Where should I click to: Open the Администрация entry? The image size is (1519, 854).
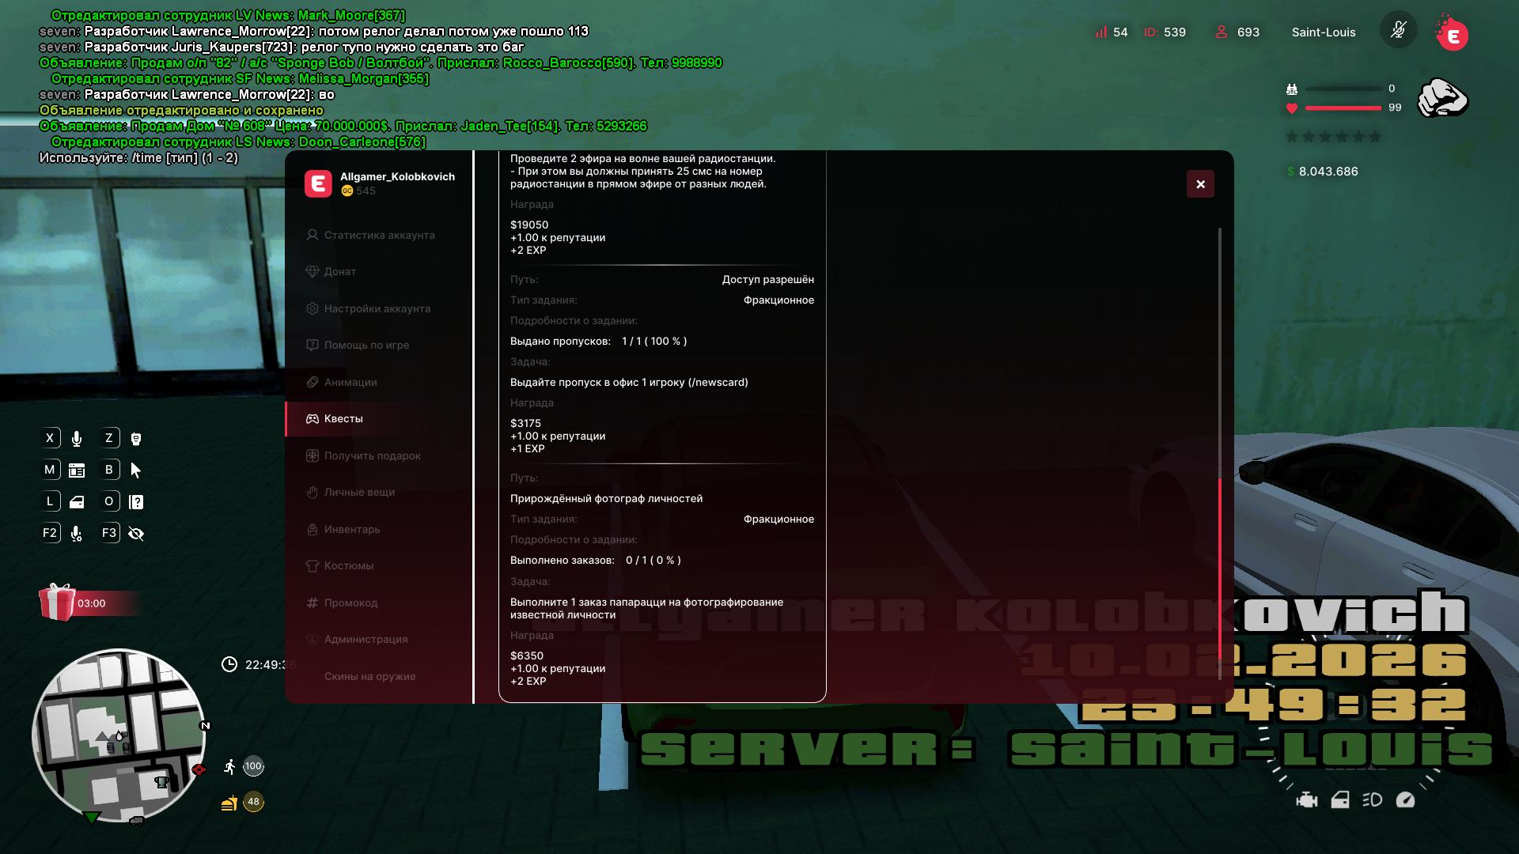[x=366, y=640]
